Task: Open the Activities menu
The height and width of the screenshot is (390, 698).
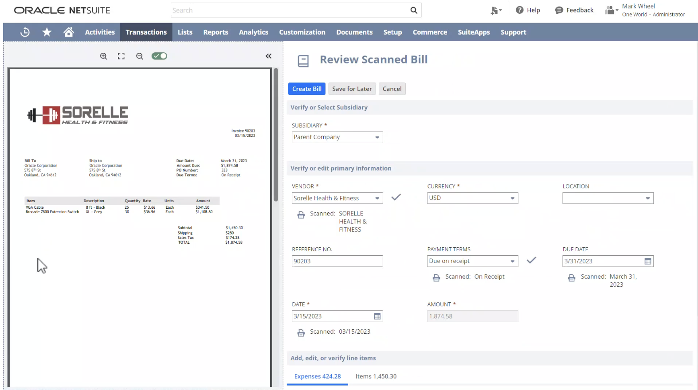Action: 100,32
